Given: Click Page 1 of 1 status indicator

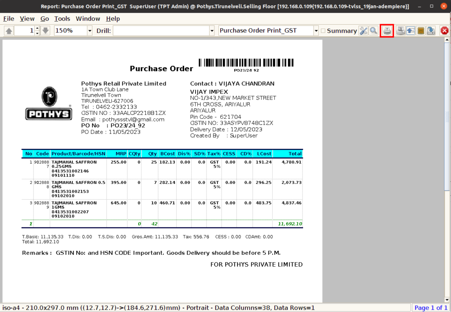Looking at the screenshot, I should click(x=431, y=308).
